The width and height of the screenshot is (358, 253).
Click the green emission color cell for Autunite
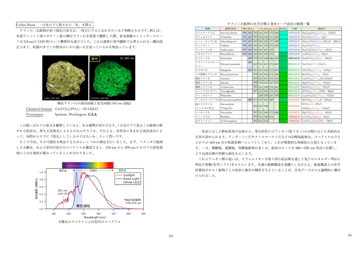283,79
